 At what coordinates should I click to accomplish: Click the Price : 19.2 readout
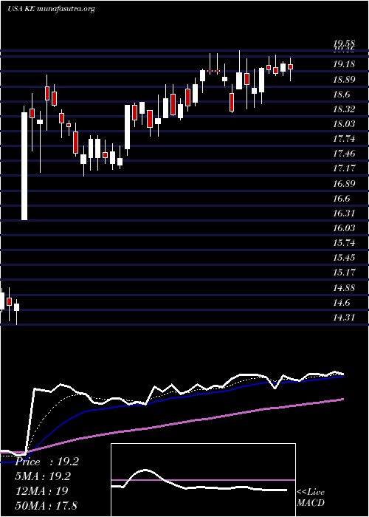[46, 462]
